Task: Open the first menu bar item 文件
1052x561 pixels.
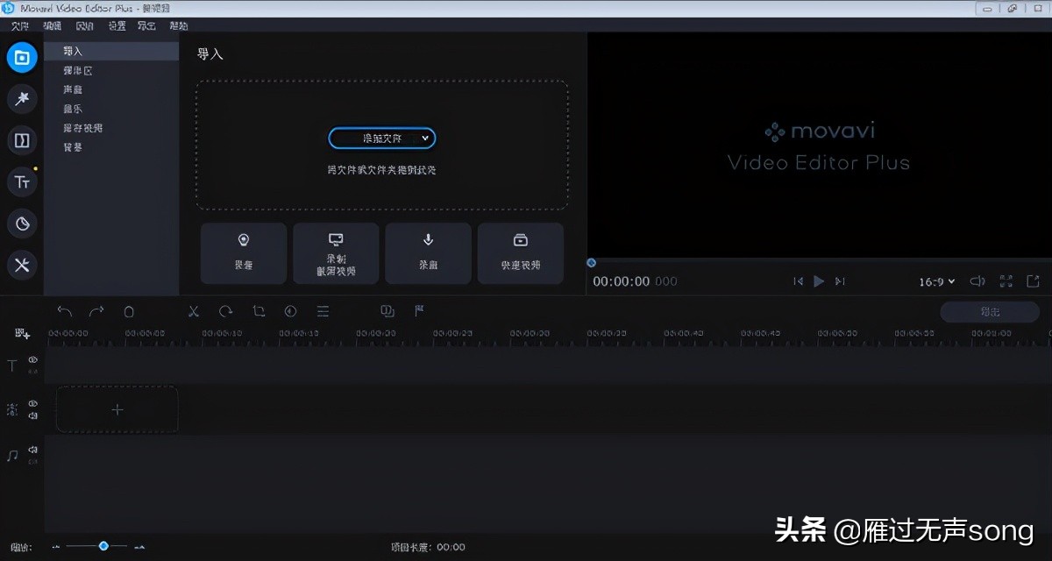Action: [20, 26]
